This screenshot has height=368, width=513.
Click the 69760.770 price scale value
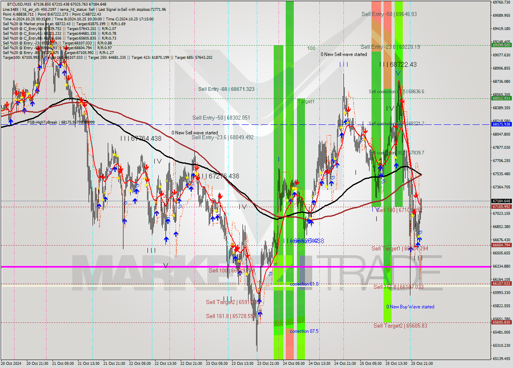coord(501,2)
